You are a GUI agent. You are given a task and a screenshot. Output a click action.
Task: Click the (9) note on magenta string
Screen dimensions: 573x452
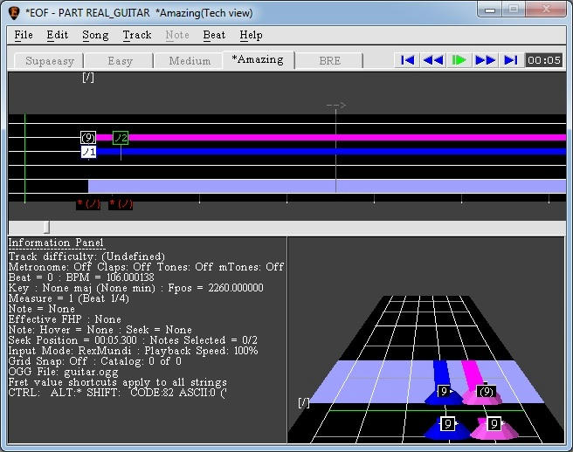click(88, 138)
